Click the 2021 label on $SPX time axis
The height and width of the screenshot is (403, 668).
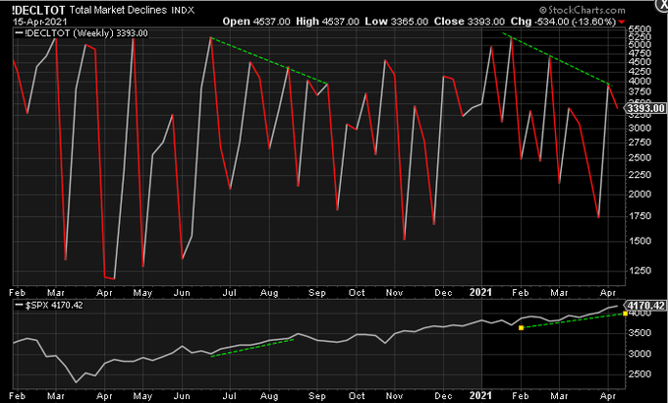480,396
